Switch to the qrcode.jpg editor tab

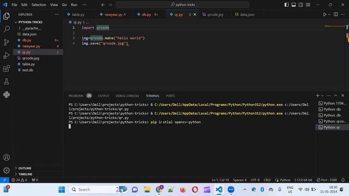[215, 15]
